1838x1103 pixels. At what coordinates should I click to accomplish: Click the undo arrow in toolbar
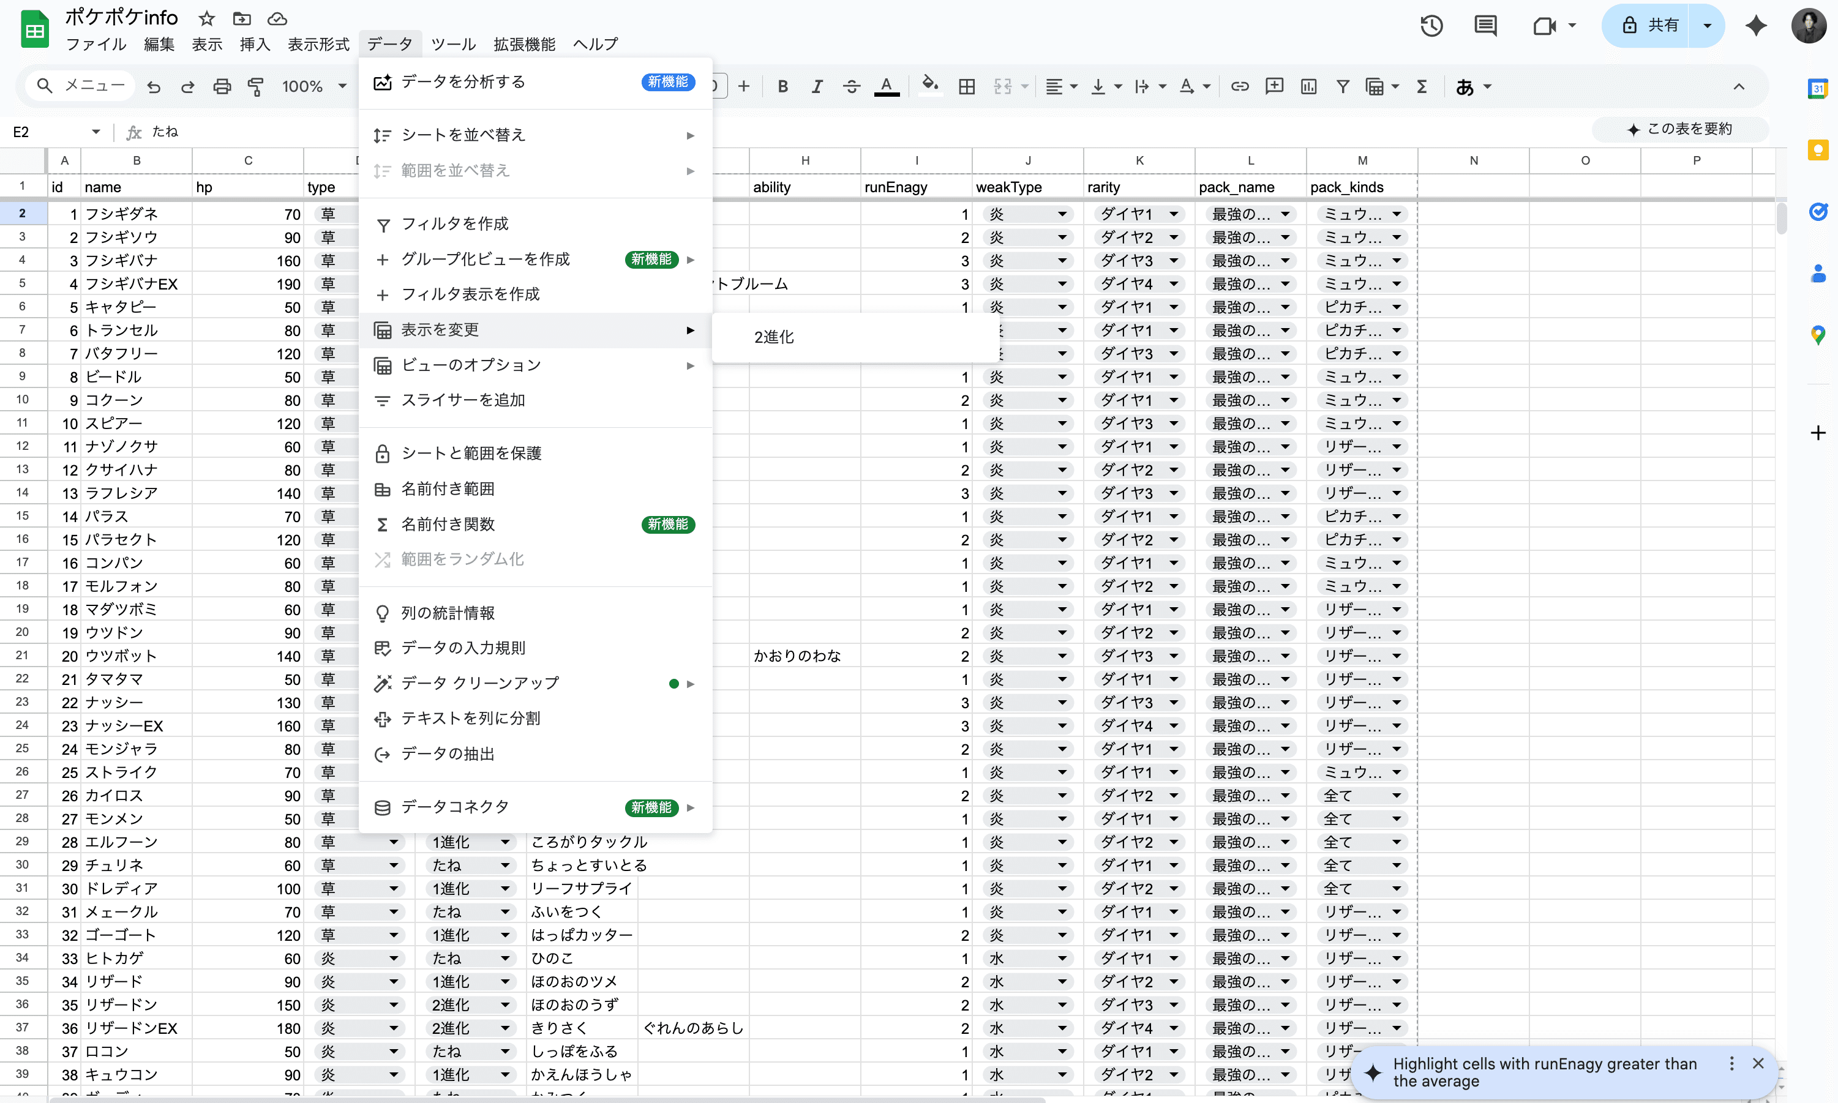(x=154, y=87)
